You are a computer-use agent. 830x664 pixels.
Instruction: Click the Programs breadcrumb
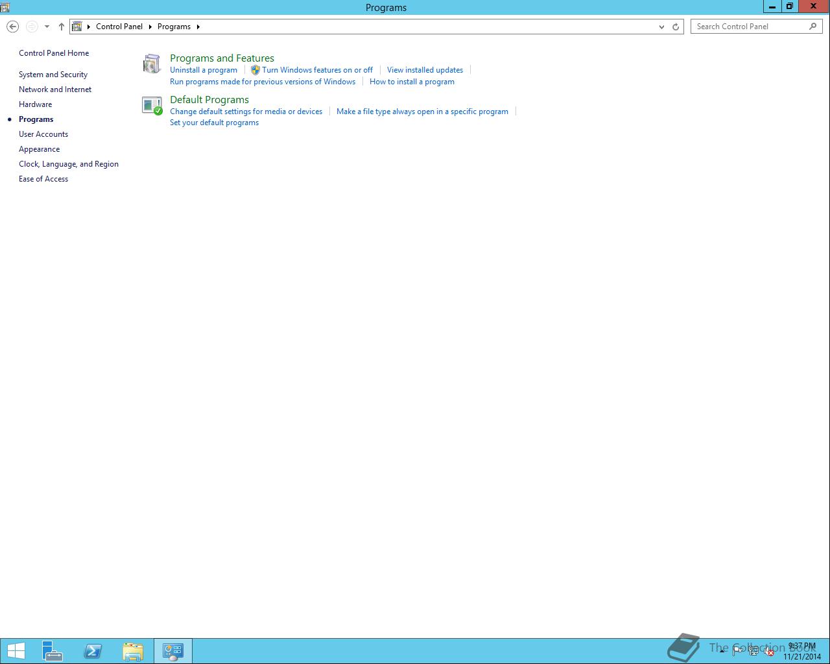coord(174,27)
